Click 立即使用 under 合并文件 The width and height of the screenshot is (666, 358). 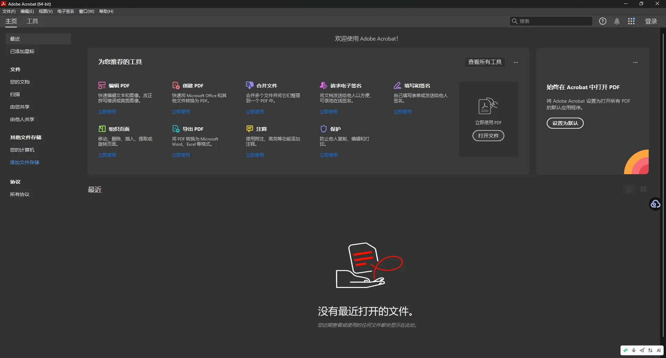coord(255,112)
